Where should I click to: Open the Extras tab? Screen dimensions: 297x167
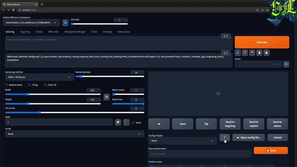tap(39, 32)
